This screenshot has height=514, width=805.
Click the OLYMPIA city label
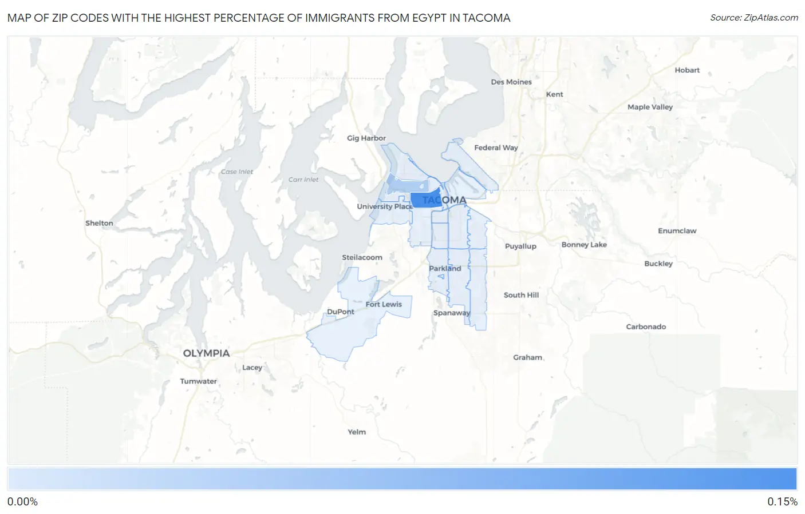[x=206, y=353]
